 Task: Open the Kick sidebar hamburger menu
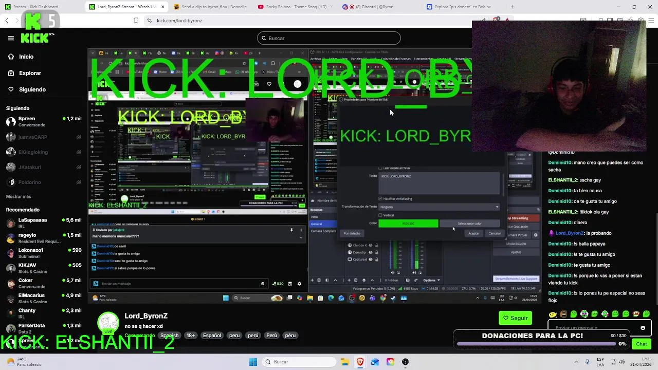click(x=11, y=38)
